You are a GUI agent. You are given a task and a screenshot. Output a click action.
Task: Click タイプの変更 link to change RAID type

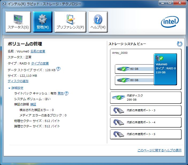40,63
